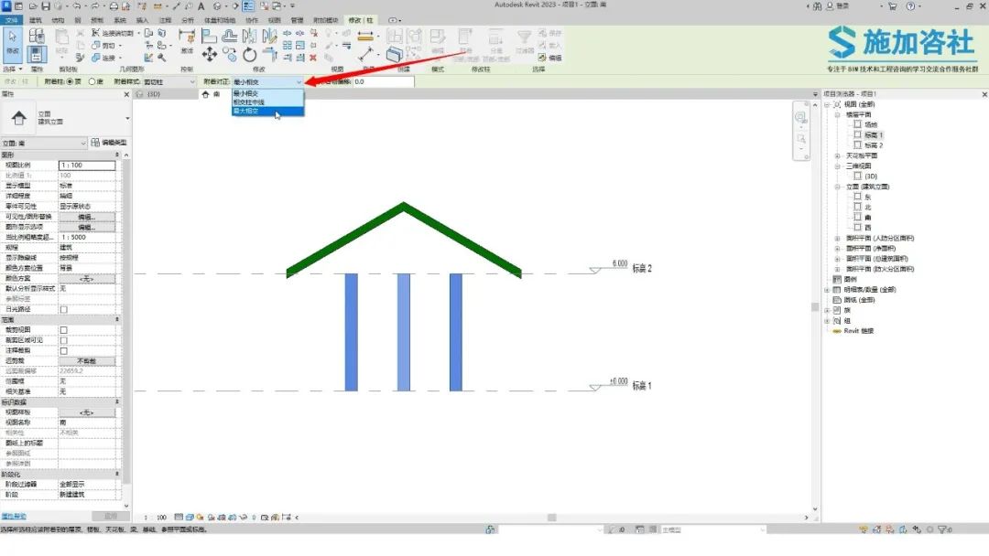The width and height of the screenshot is (989, 556).
Task: Toggle the Sun Path (日光路径) checkbox
Action: [64, 309]
